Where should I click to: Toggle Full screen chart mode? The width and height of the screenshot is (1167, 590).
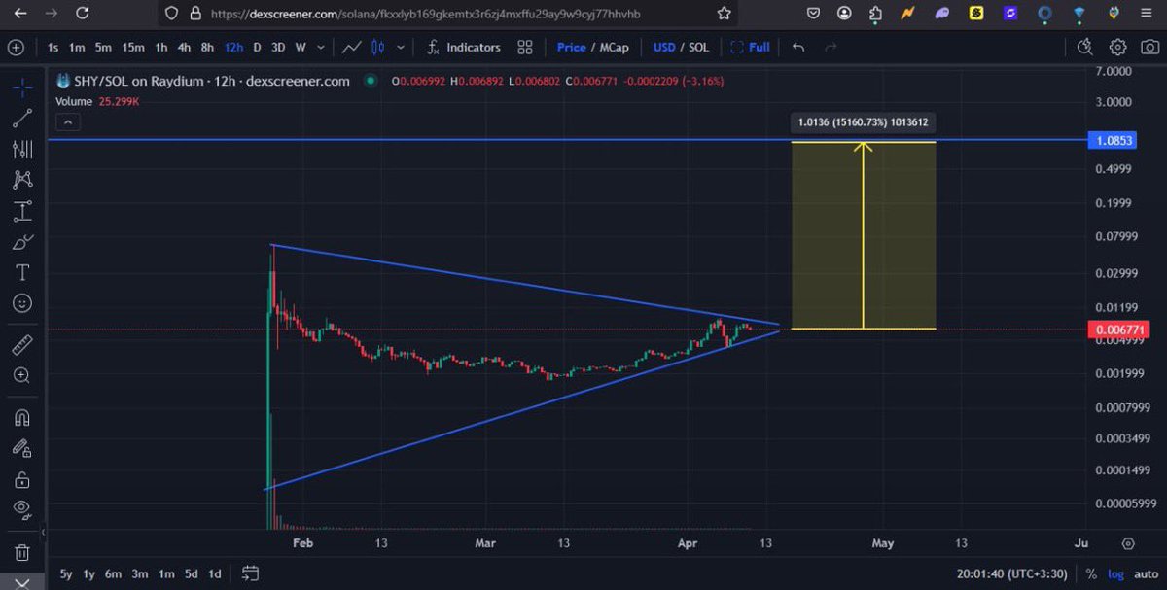coord(750,47)
